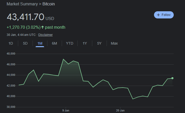
Task: Click the 30 Jan, 4:44 am UTC timestamp
Action: click(x=21, y=35)
